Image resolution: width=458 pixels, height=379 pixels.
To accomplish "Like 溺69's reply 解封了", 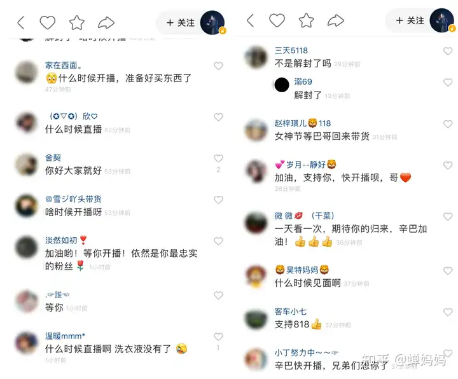I will click(x=448, y=82).
